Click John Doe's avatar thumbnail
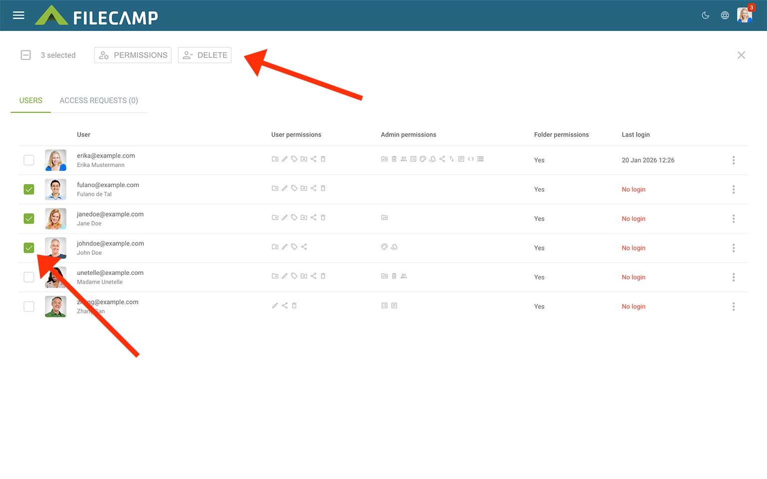Viewport: 767px width, 479px height. pos(55,246)
